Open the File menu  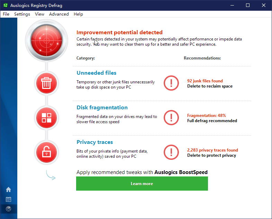click(6, 14)
